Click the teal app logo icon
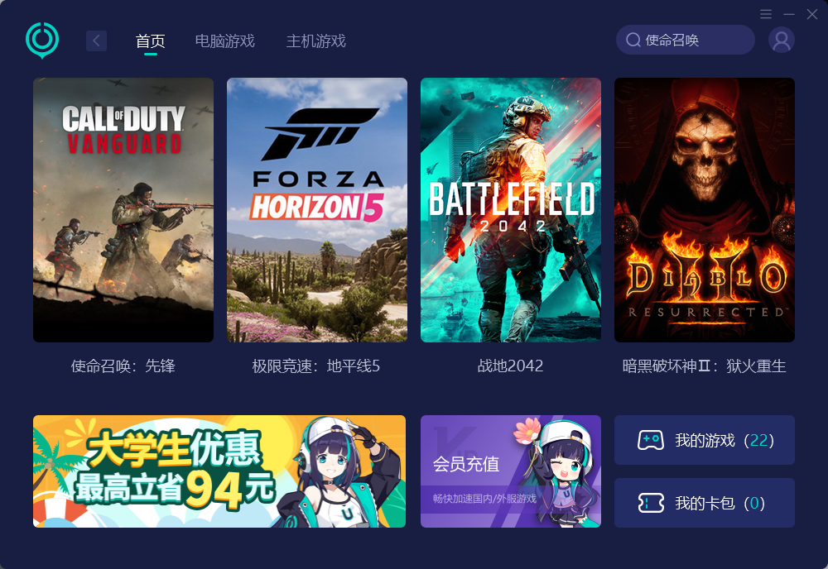 (42, 40)
